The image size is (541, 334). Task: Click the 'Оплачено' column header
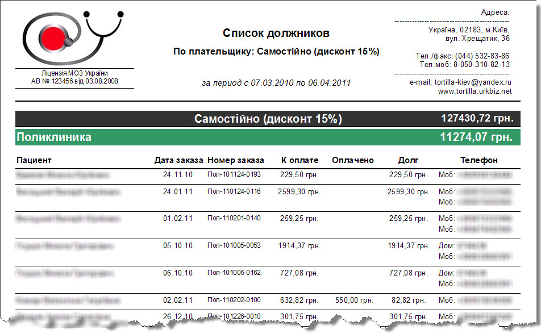pos(352,160)
